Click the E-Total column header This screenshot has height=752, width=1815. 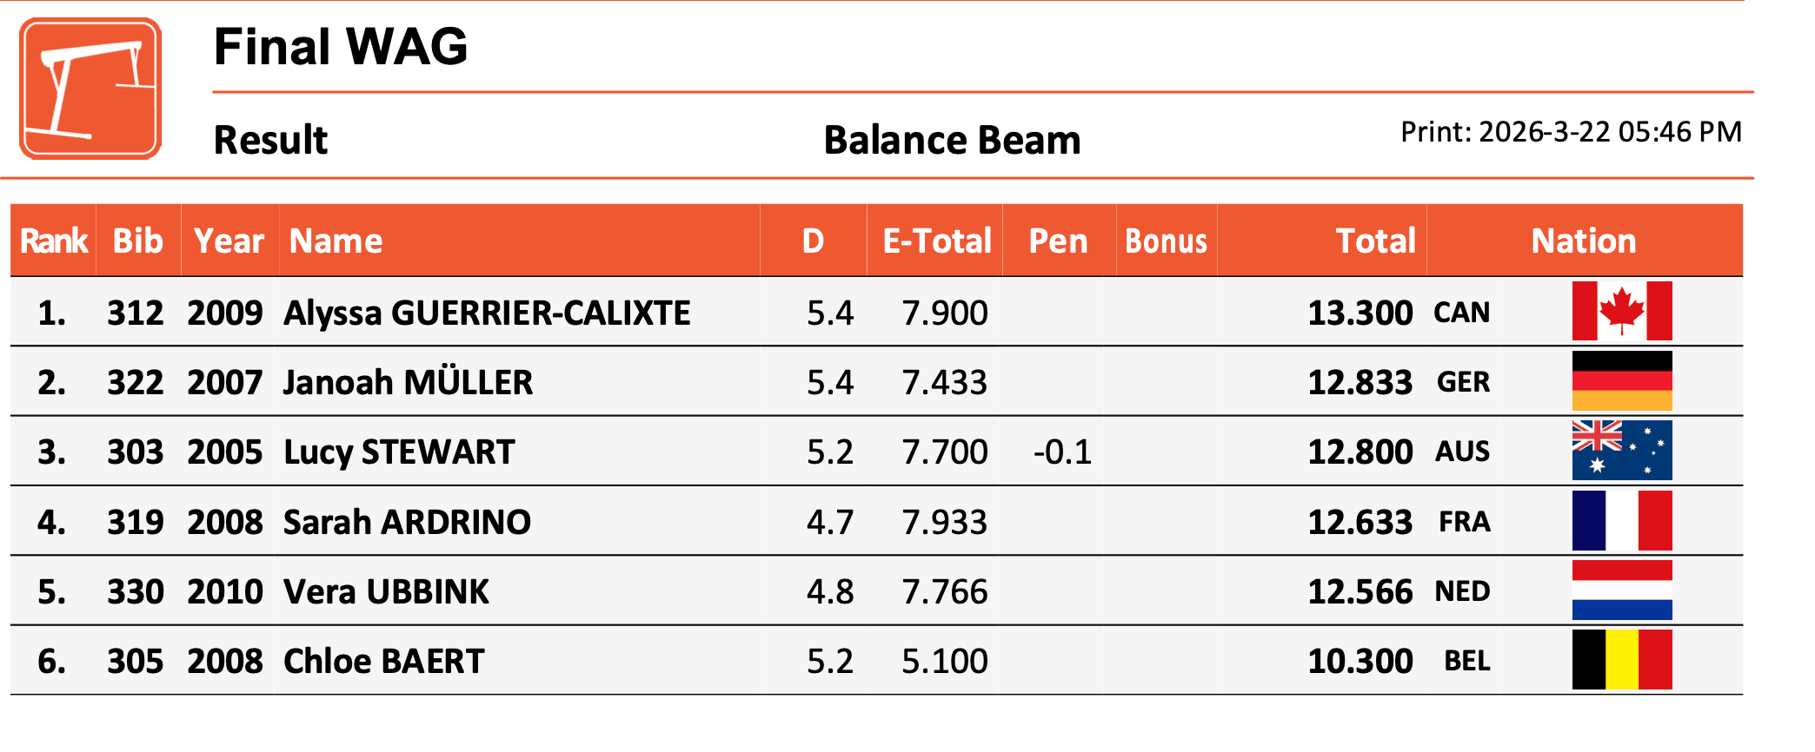(936, 241)
